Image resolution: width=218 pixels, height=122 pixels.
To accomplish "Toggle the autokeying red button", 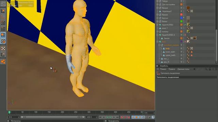I will 125,117.
